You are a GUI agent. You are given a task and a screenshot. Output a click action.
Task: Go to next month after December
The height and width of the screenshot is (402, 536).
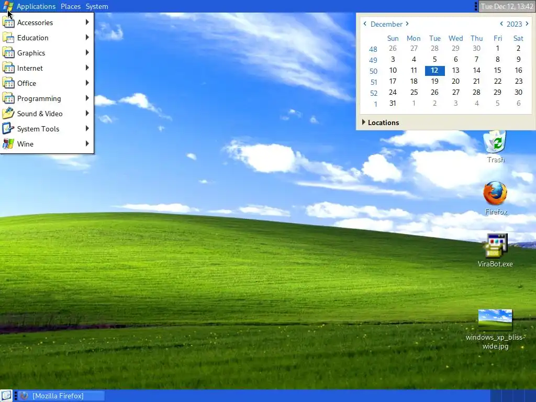coord(407,24)
